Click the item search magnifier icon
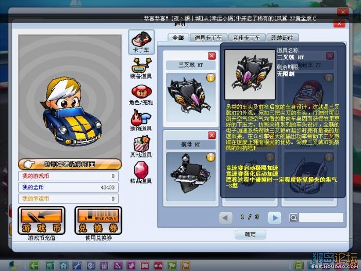This screenshot has height=271, width=361. (293, 217)
